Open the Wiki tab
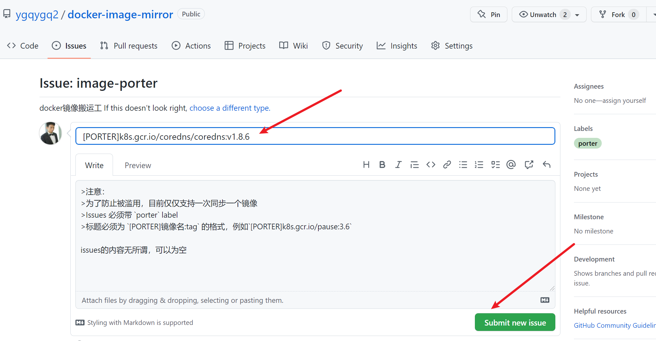 293,46
